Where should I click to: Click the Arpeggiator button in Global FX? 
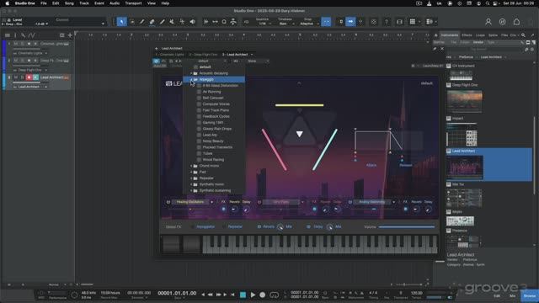click(205, 226)
